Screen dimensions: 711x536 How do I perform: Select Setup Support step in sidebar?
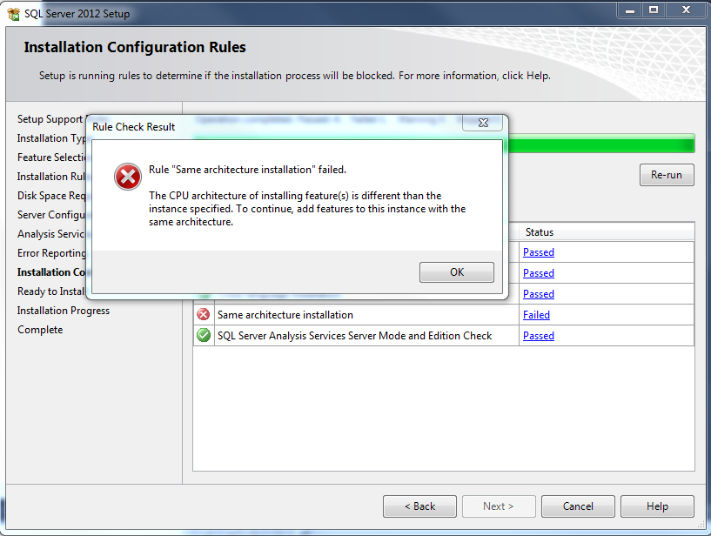[x=50, y=119]
